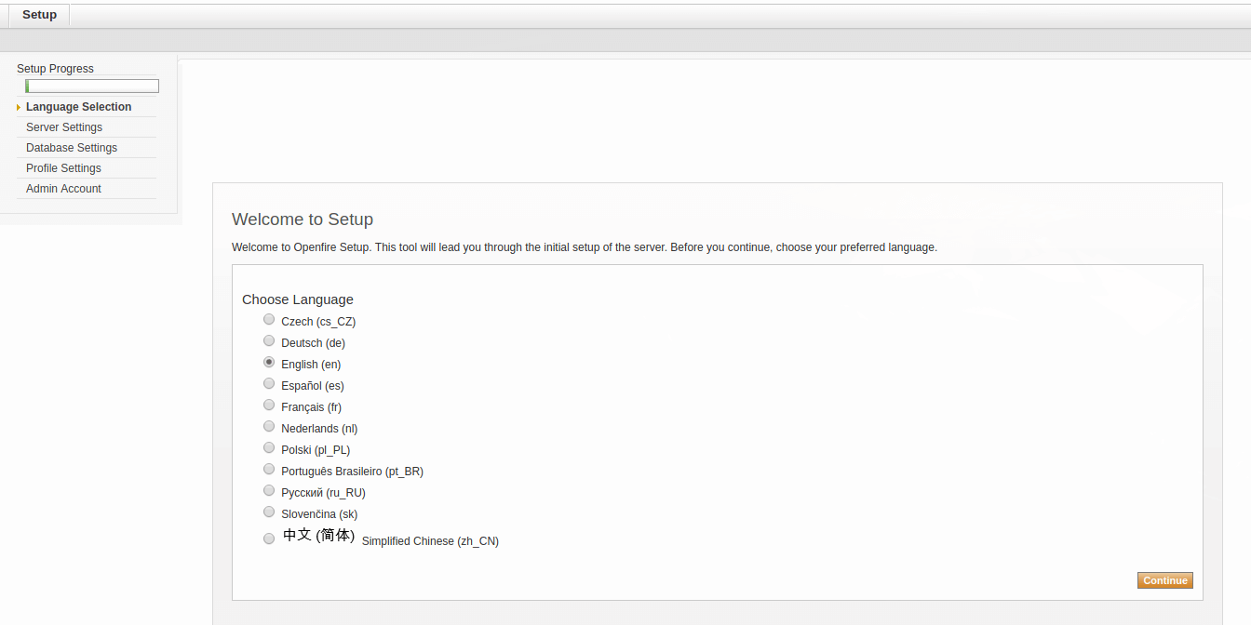Click the Setup Progress bar
The width and height of the screenshot is (1251, 625).
[x=92, y=86]
